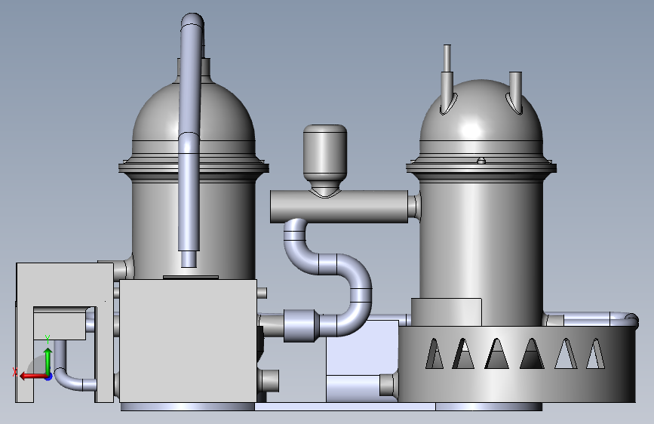
Task: Select the S-shaped curved pipe
Action: tap(359, 288)
